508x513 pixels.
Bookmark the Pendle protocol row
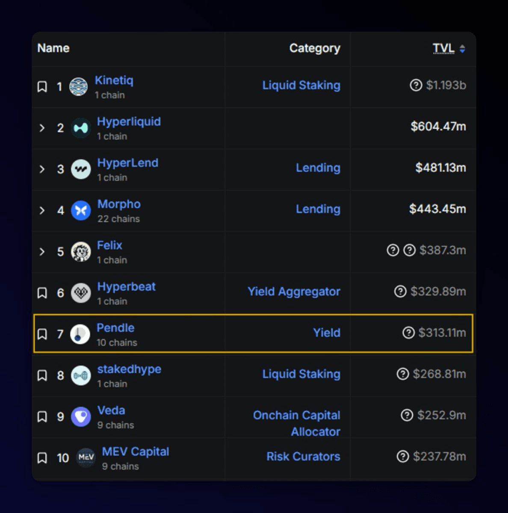tap(42, 334)
